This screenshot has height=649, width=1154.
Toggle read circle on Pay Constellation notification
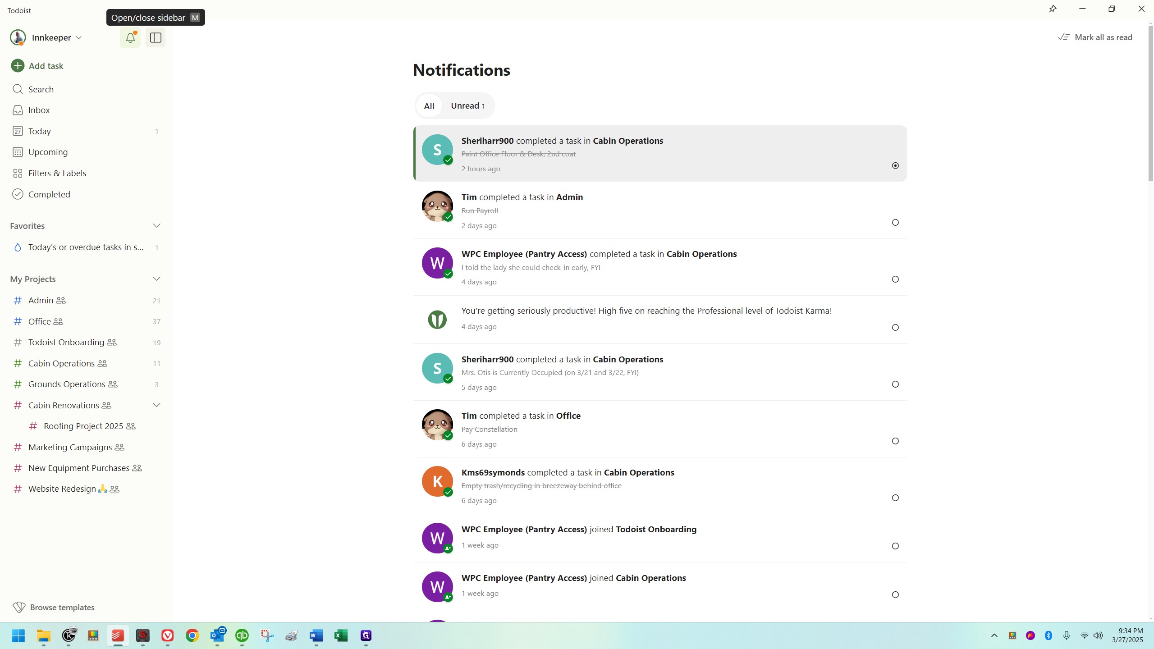[x=895, y=441]
